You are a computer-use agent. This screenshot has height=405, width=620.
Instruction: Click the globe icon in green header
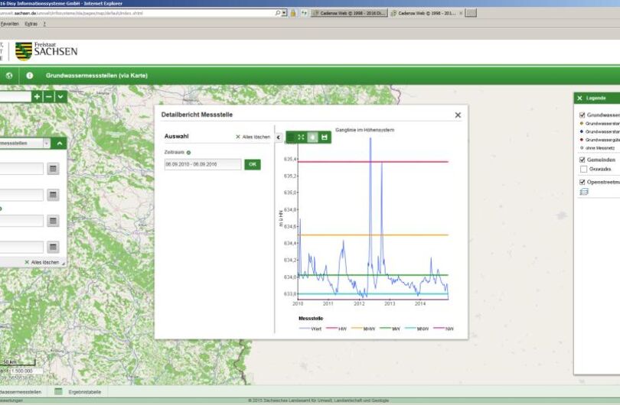pos(10,76)
